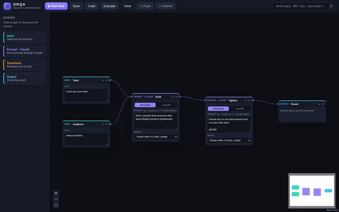Screen dimensions: 339x212
Task: Click the Draft node output handle
Action: click(180, 97)
